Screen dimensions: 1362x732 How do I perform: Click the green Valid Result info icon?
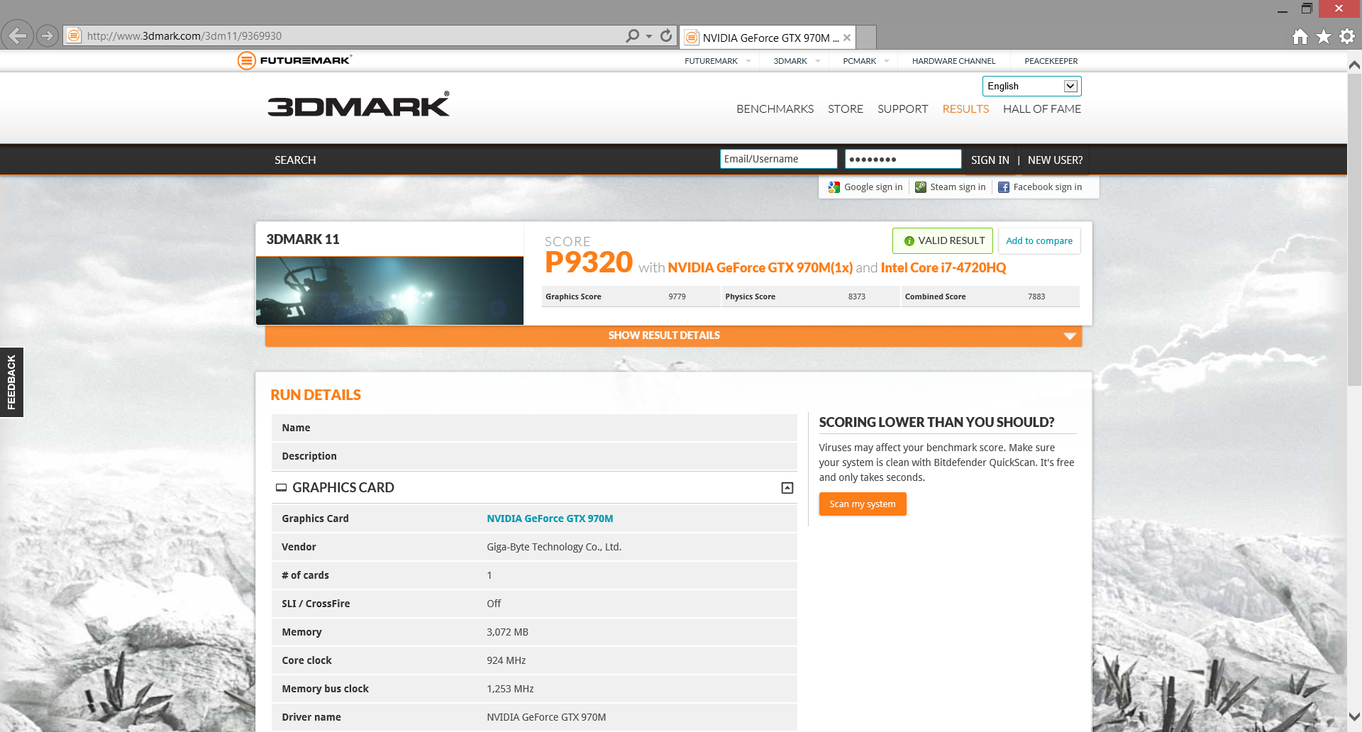coord(909,241)
